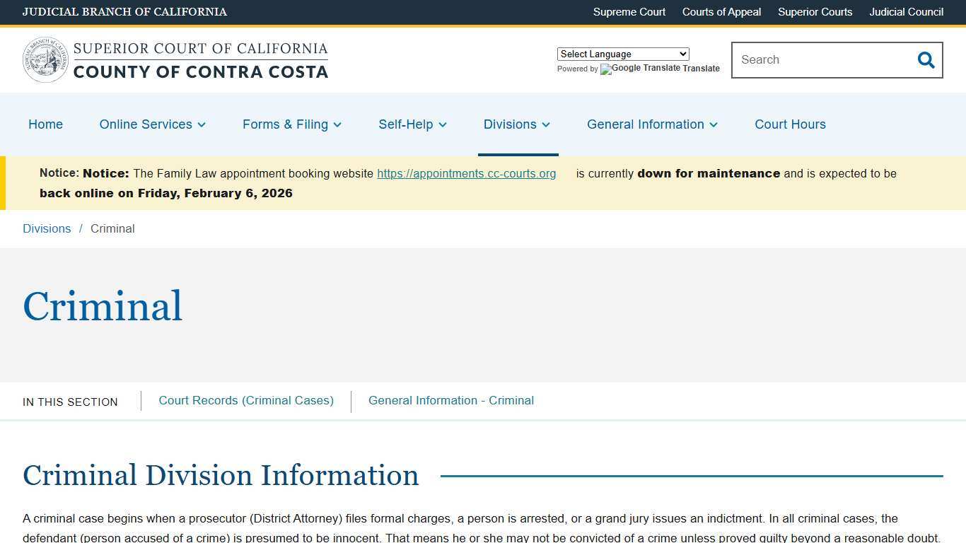Click the search magnifying glass icon
Screen dimensions: 966x543
pos(926,60)
